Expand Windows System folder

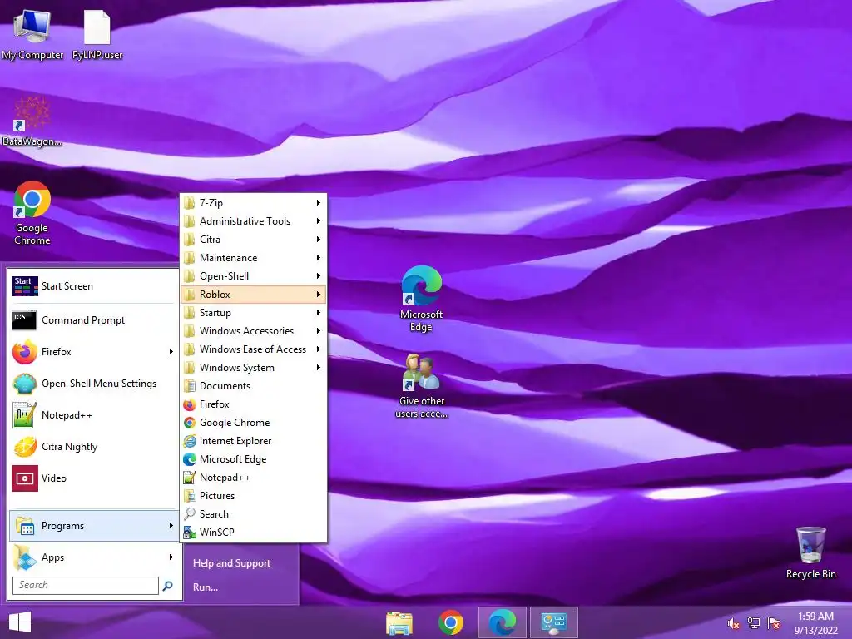(254, 368)
